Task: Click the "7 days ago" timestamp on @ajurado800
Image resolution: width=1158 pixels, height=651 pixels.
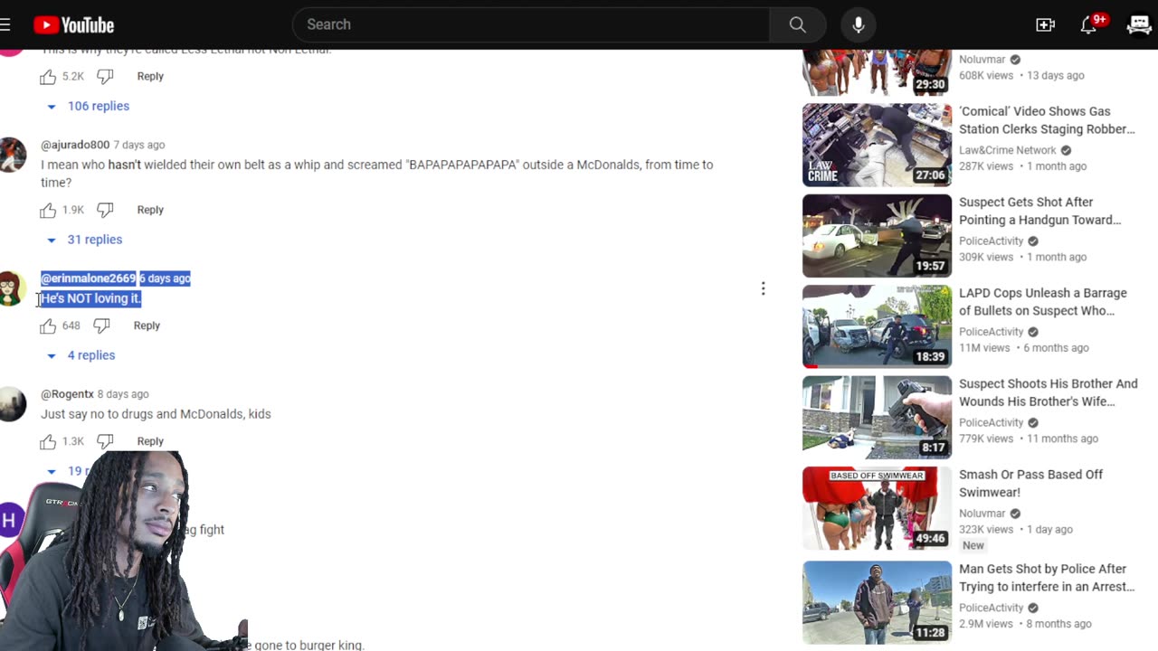Action: pyautogui.click(x=139, y=145)
